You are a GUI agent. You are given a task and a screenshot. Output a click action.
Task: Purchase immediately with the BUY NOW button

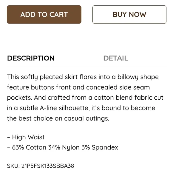[129, 14]
